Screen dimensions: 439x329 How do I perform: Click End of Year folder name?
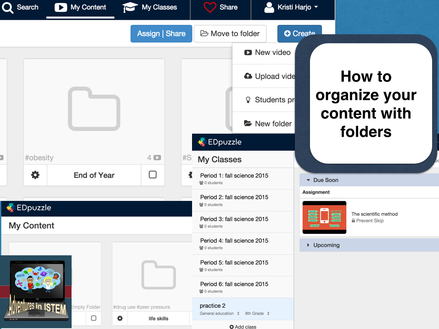[x=94, y=175]
